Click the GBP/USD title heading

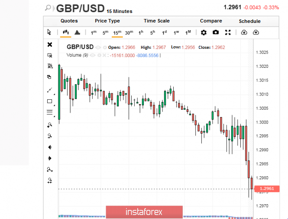click(80, 9)
